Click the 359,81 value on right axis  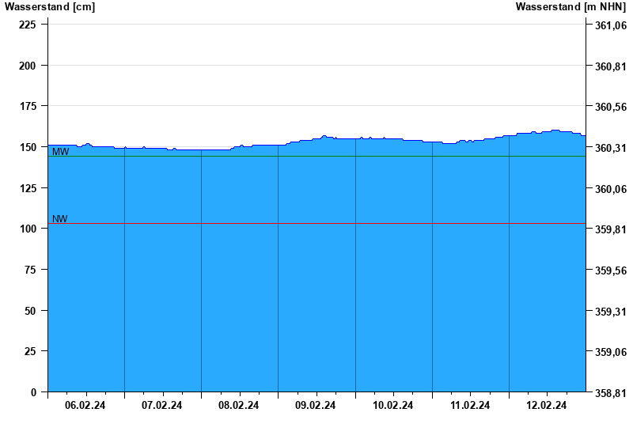(x=611, y=229)
